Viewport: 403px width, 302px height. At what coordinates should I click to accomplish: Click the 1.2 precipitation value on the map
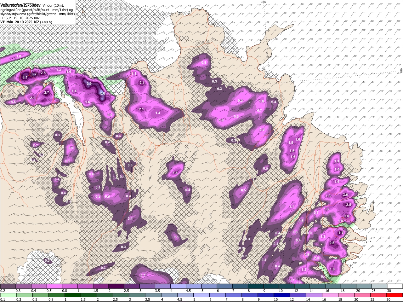click(x=304, y=270)
